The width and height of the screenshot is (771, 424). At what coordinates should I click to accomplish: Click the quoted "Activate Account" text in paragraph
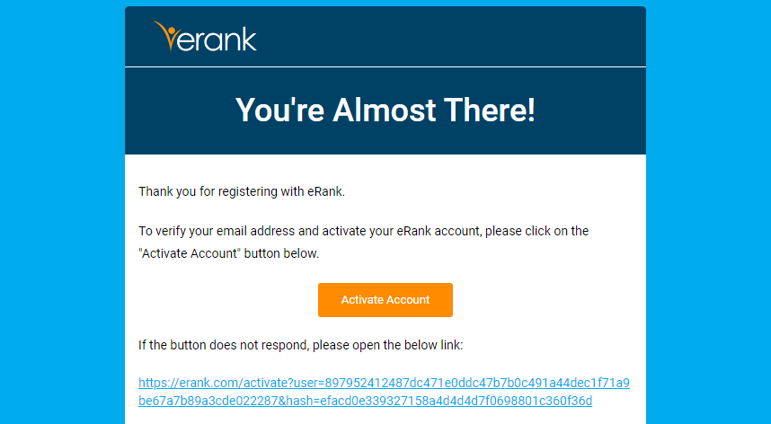pos(190,253)
